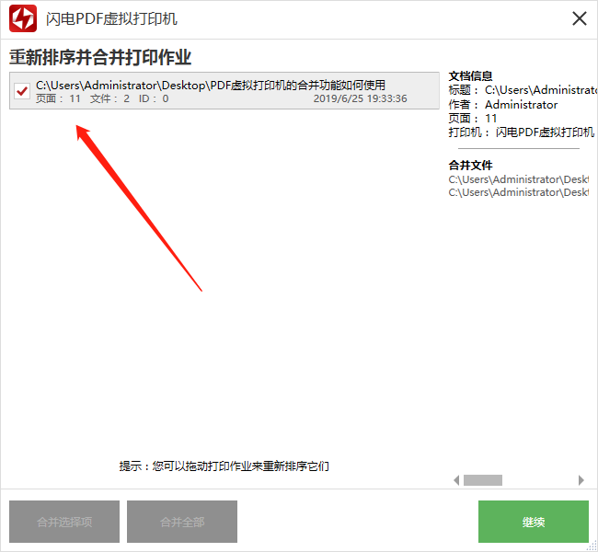
Task: Click the horizontal scrollbar right arrow
Action: click(581, 480)
